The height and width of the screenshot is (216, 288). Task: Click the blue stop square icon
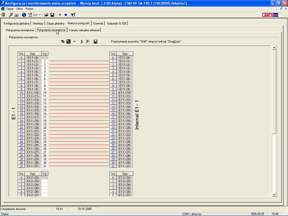click(66, 15)
